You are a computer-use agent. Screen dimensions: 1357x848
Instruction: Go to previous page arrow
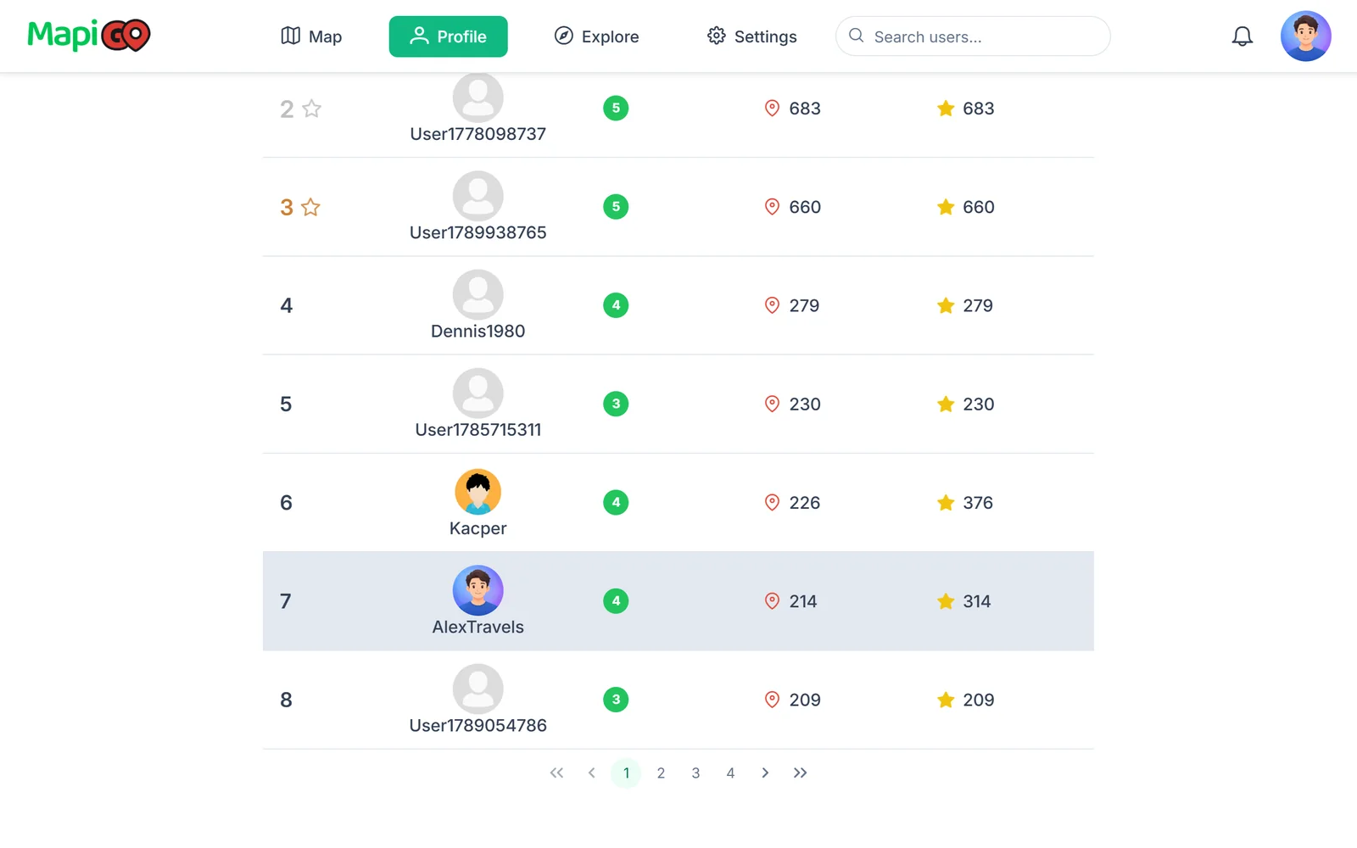pos(591,773)
